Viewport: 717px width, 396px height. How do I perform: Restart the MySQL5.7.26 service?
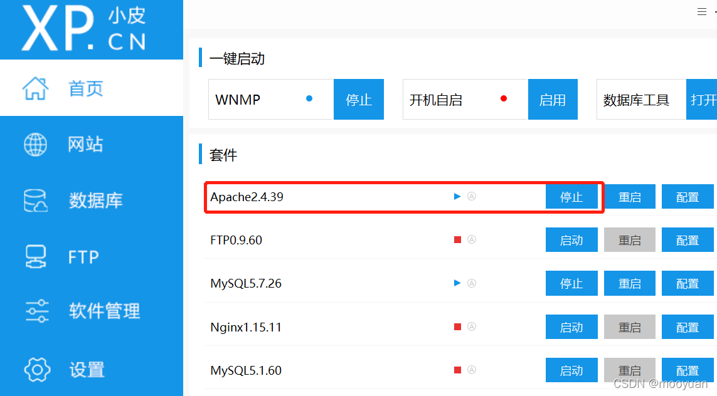[x=630, y=283]
